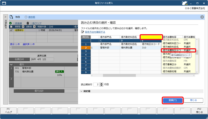Viewport: 208px width, 119px height.
Task: Click the 日付 column header
Action: click(x=60, y=27)
